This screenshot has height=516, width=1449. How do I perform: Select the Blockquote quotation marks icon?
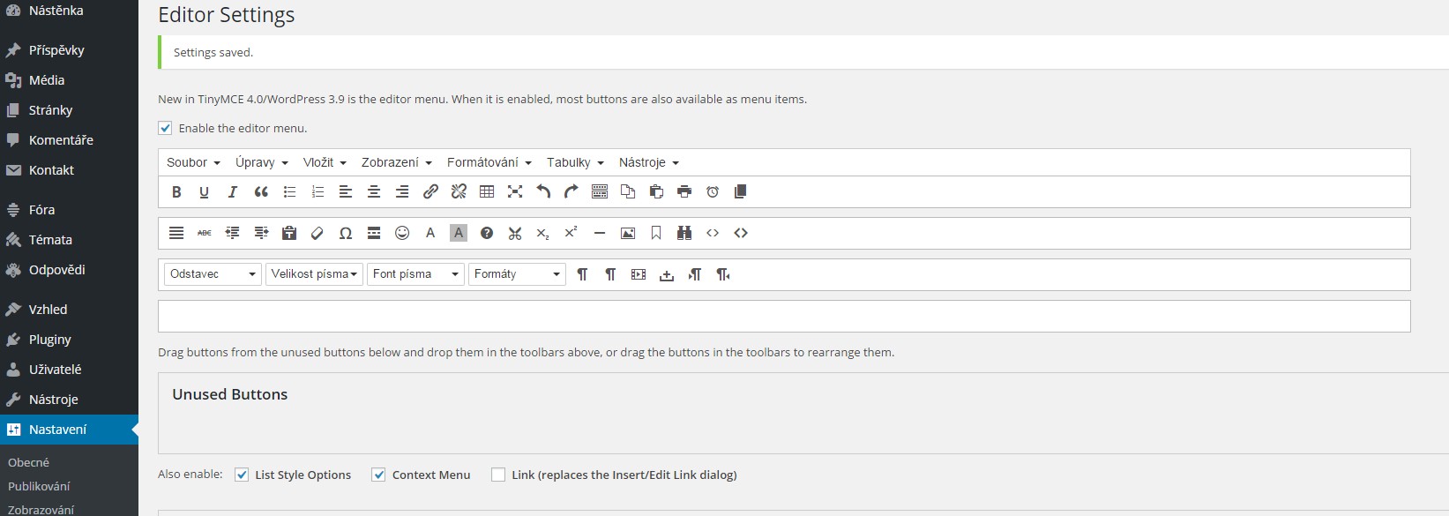261,191
